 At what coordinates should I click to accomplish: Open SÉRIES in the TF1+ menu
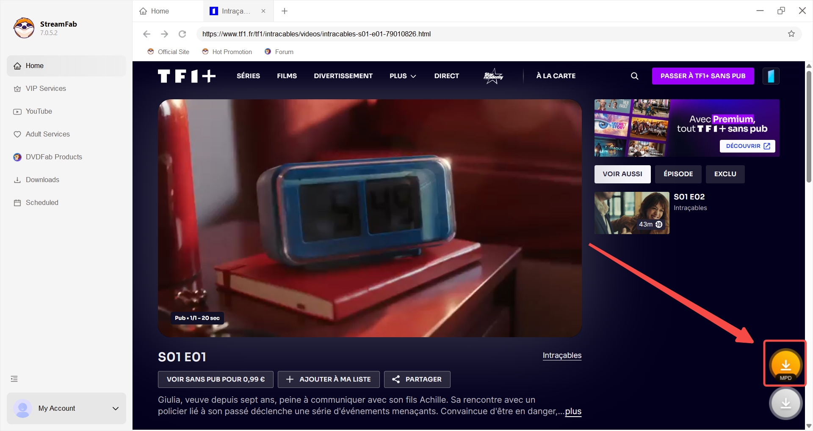point(248,76)
